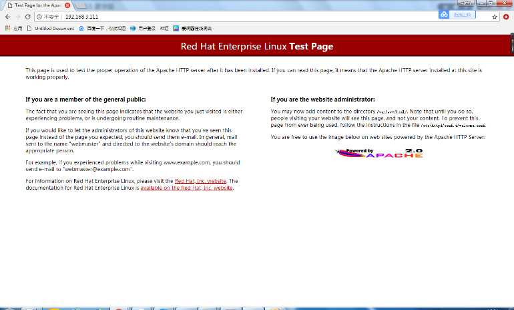This screenshot has width=514, height=310.
Task: Open the Baidu bookmark with paw icon
Action: coord(102,29)
